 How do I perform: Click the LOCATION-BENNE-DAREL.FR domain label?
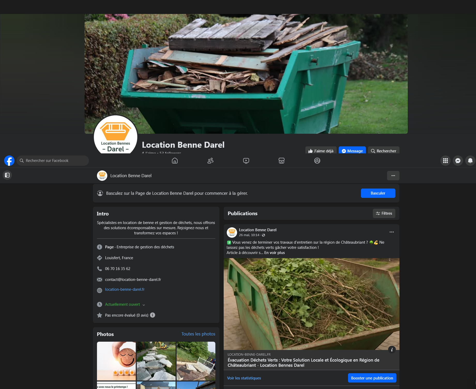(x=249, y=355)
